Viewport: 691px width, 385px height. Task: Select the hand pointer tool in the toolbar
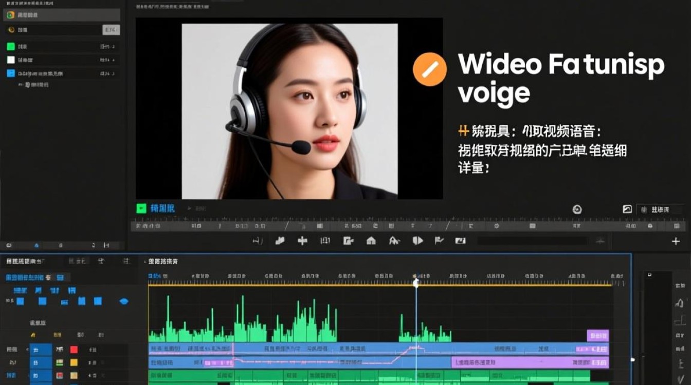tap(280, 240)
